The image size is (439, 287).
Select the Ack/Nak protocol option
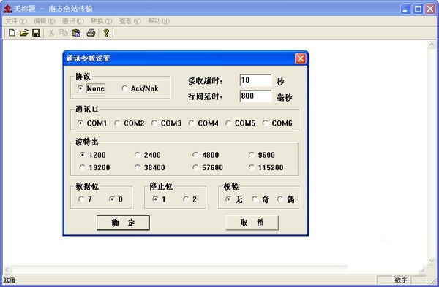140,88
